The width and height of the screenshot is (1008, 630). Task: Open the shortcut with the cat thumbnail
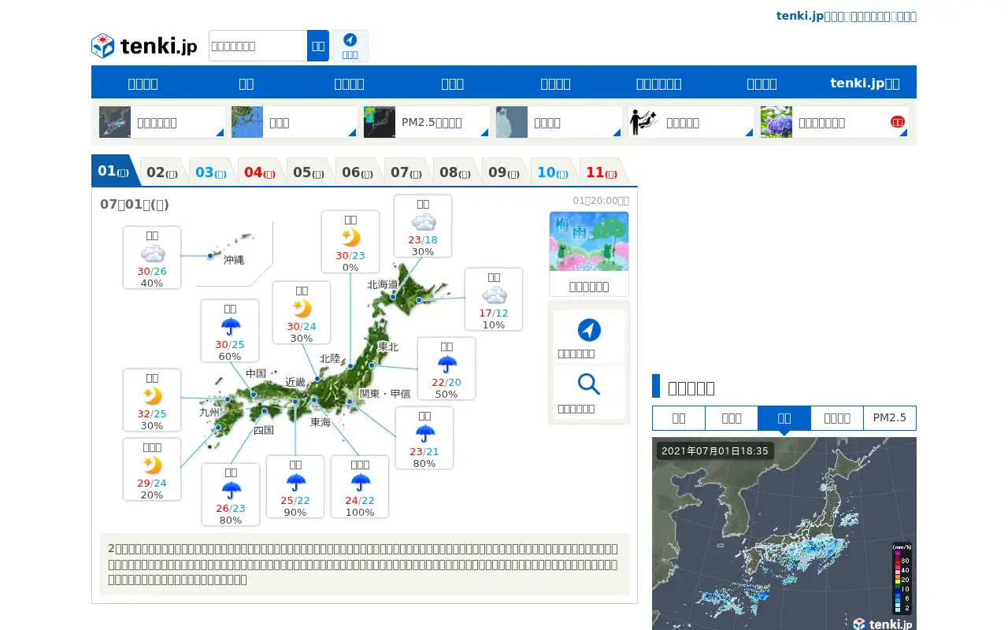coord(558,122)
